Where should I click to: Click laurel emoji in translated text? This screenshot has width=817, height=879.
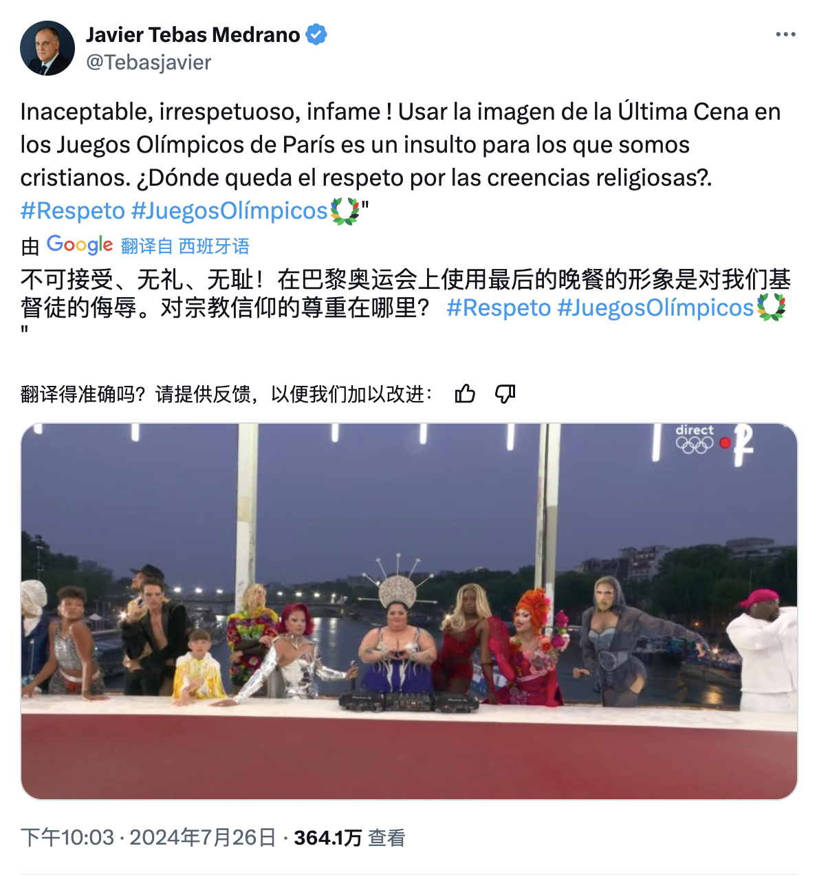tap(771, 307)
